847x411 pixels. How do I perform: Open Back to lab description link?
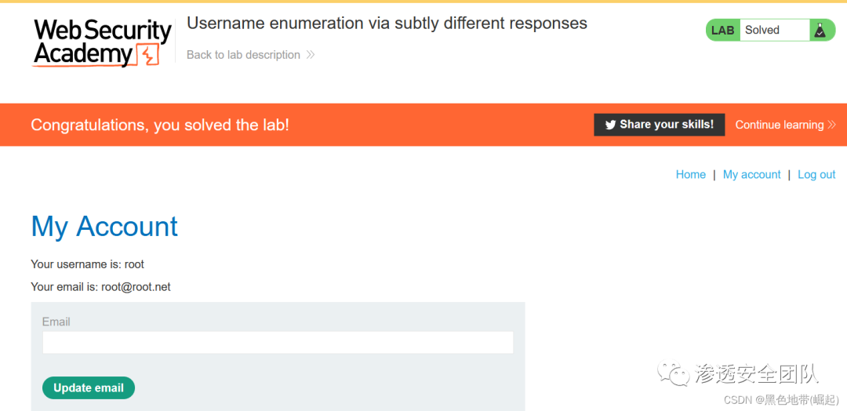243,55
